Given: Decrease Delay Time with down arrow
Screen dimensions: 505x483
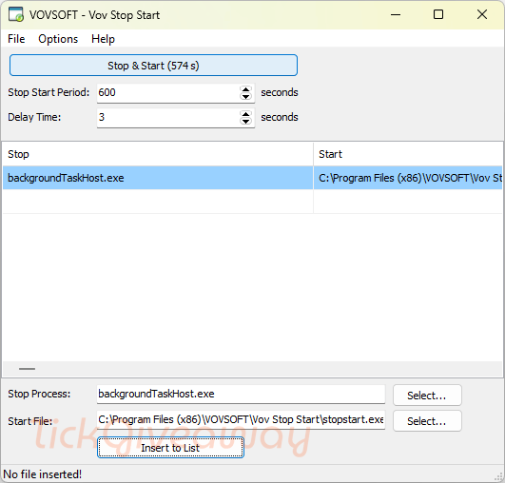Looking at the screenshot, I should pos(246,121).
